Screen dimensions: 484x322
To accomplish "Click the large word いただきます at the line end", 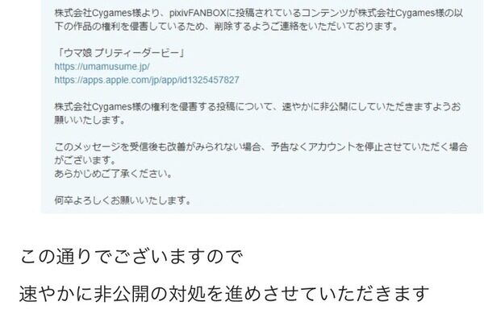I will coord(375,293).
